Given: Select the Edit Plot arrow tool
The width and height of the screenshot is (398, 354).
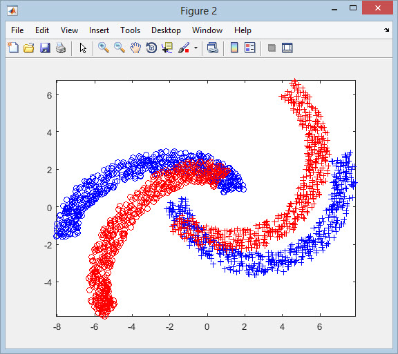Looking at the screenshot, I should [x=83, y=48].
